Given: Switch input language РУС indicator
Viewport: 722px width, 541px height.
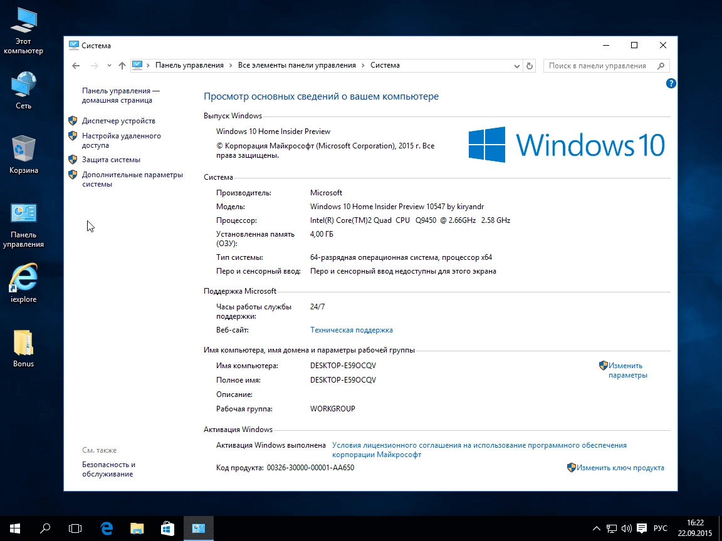Looking at the screenshot, I should click(x=661, y=528).
